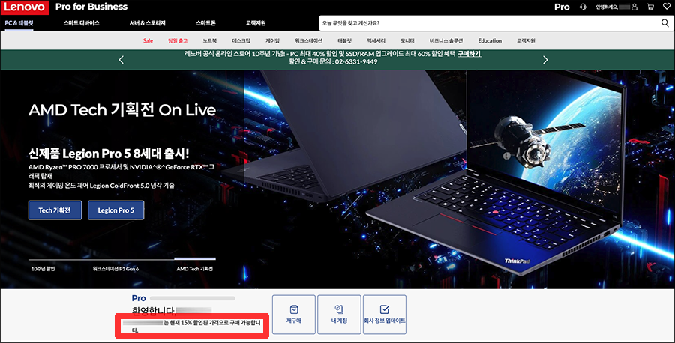Image resolution: width=675 pixels, height=343 pixels.
Task: Open the 액세서리 menu item
Action: [x=376, y=41]
